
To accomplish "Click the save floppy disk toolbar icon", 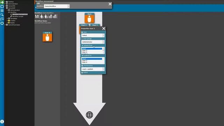I will tap(37, 16).
